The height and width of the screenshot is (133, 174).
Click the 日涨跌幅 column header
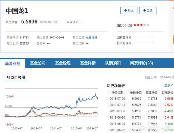tap(167, 92)
